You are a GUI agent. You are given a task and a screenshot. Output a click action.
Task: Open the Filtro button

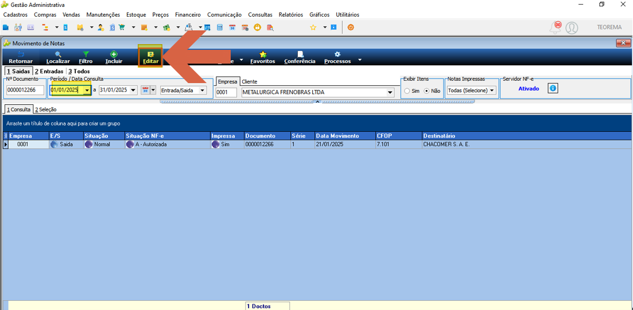click(x=86, y=58)
